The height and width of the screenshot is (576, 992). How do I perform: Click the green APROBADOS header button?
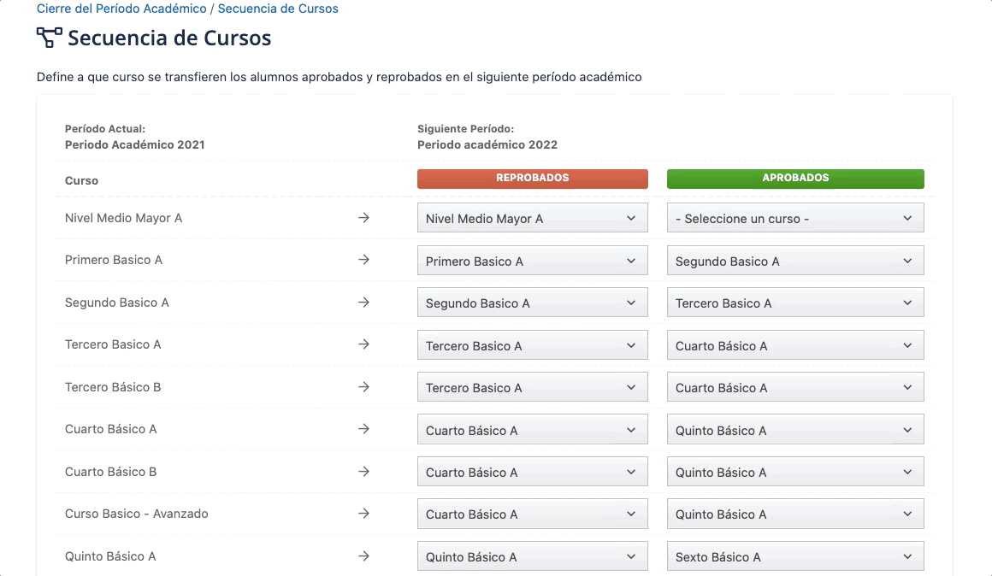(794, 178)
